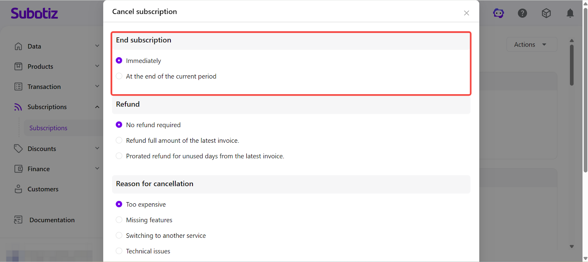The image size is (588, 262).
Task: Click the Customers person icon
Action: tap(18, 189)
